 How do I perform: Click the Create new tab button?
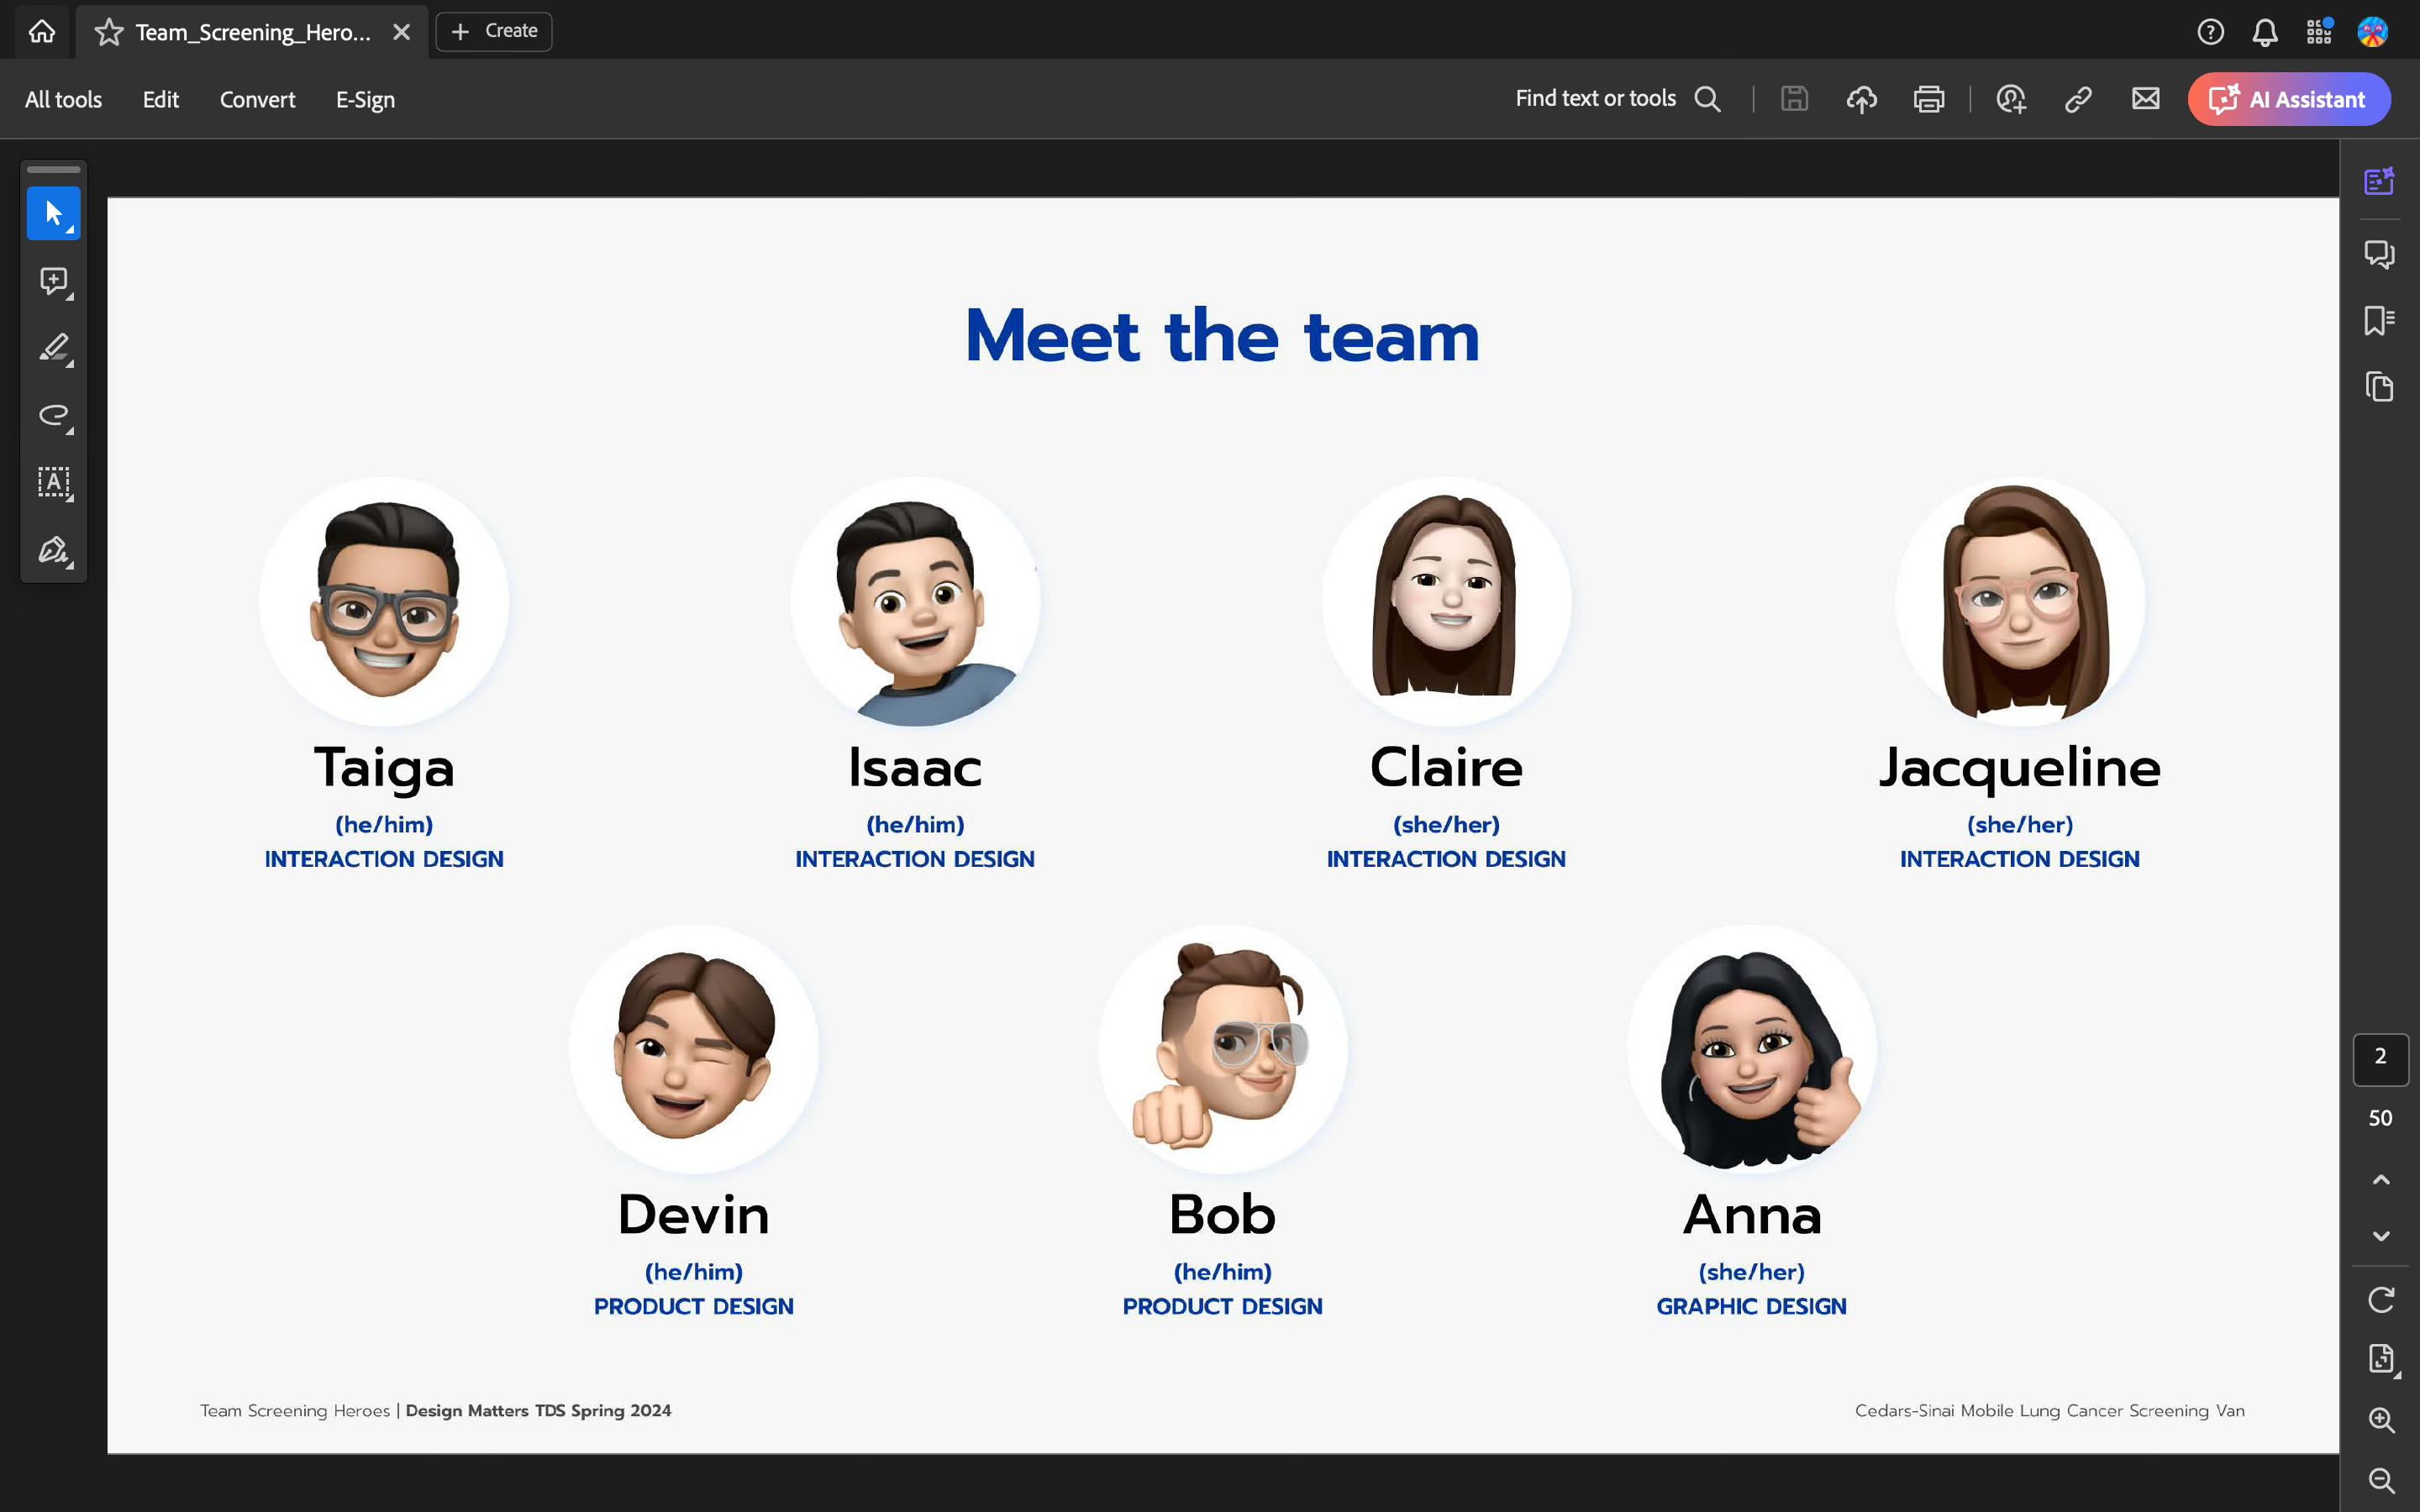pos(494,31)
